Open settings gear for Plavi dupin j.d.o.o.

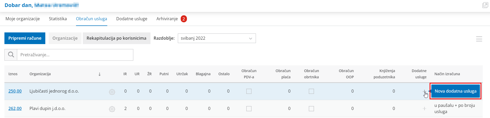(x=112, y=109)
